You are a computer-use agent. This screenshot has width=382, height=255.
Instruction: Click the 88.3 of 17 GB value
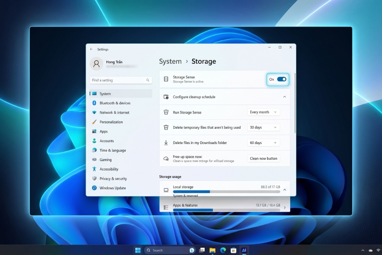click(x=270, y=187)
